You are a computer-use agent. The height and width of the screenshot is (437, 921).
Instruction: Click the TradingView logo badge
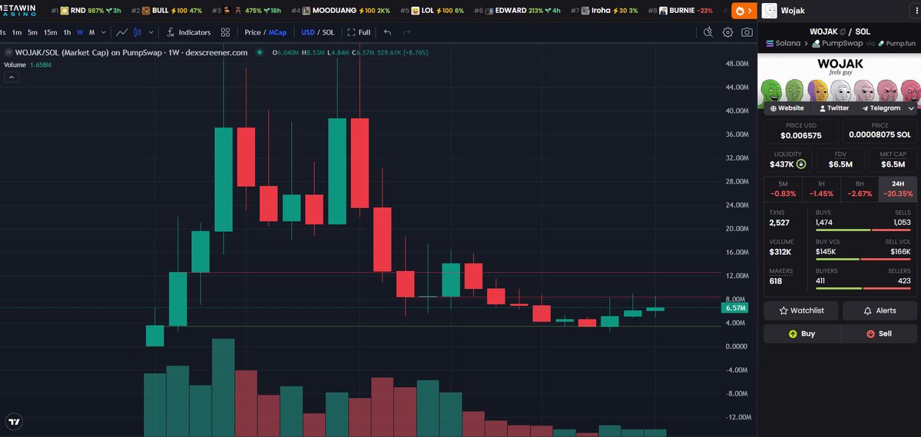tap(14, 421)
